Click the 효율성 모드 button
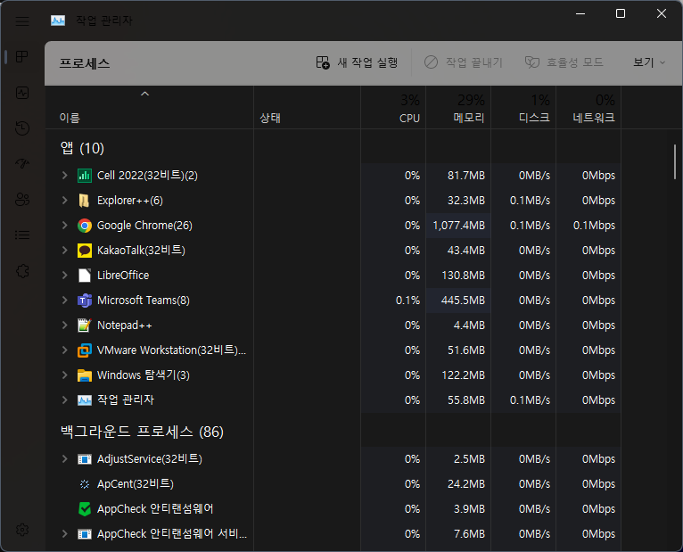Image resolution: width=683 pixels, height=552 pixels. tap(564, 62)
